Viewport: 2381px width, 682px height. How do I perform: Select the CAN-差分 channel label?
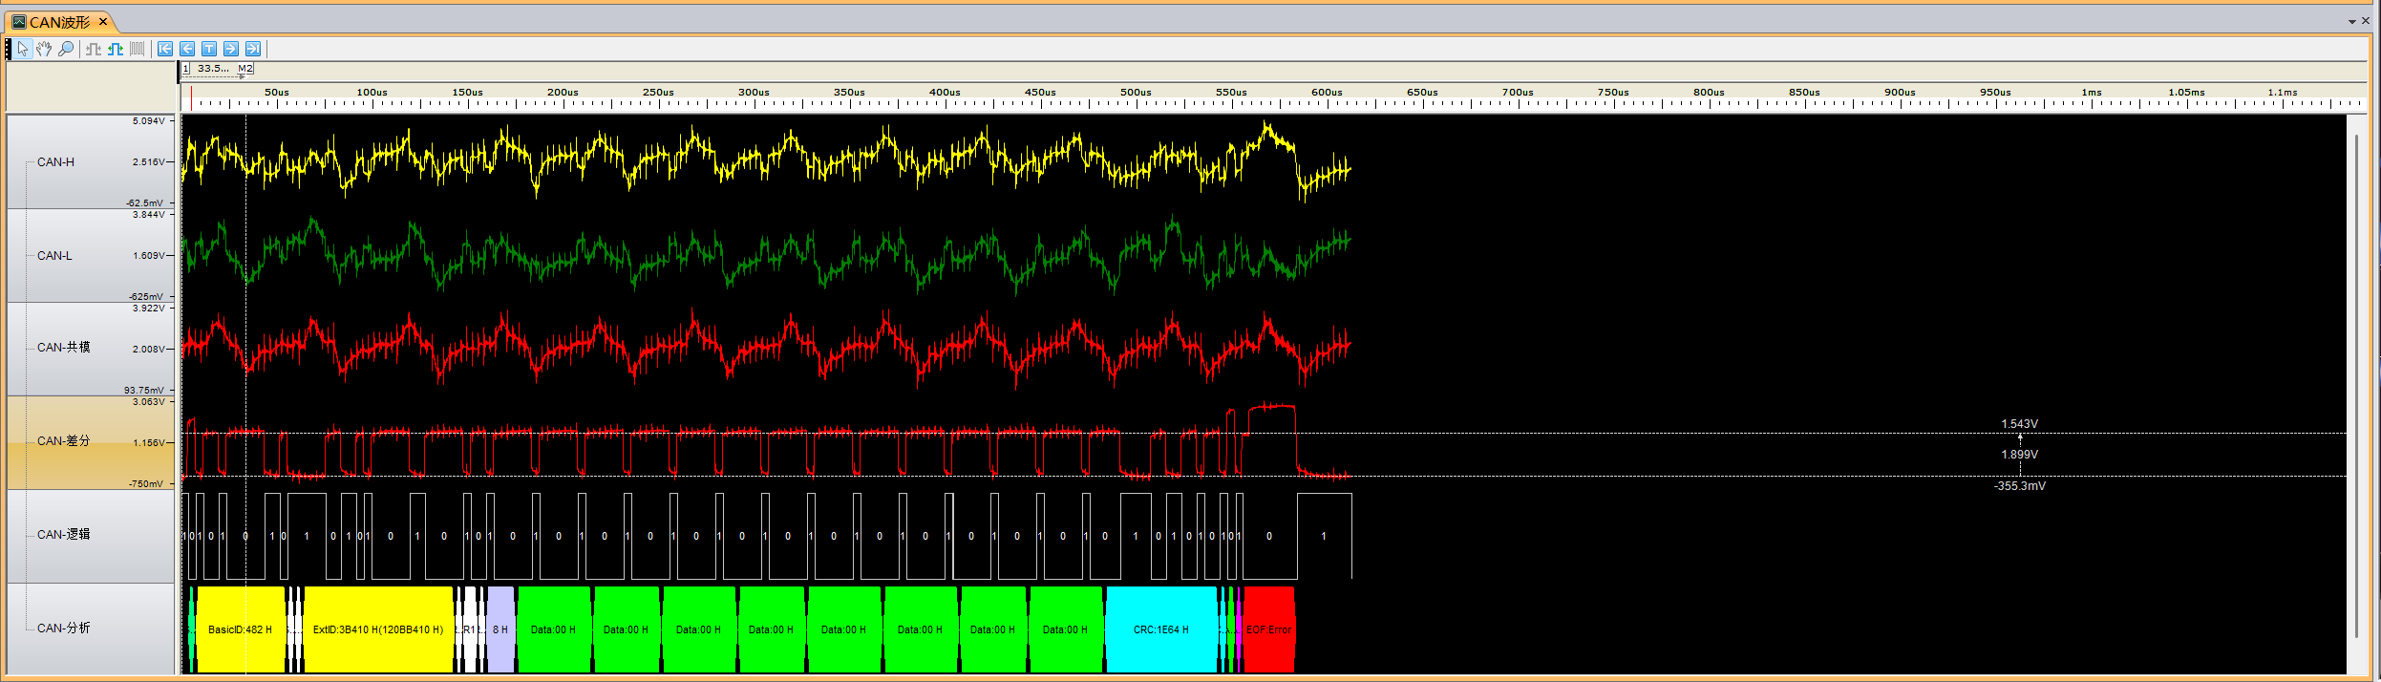pyautogui.click(x=63, y=441)
